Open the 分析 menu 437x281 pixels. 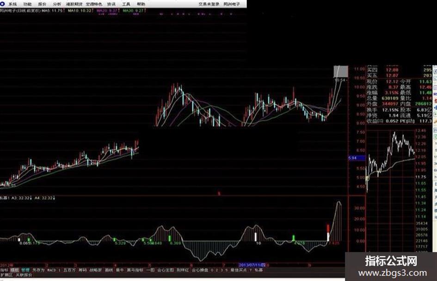(x=57, y=4)
